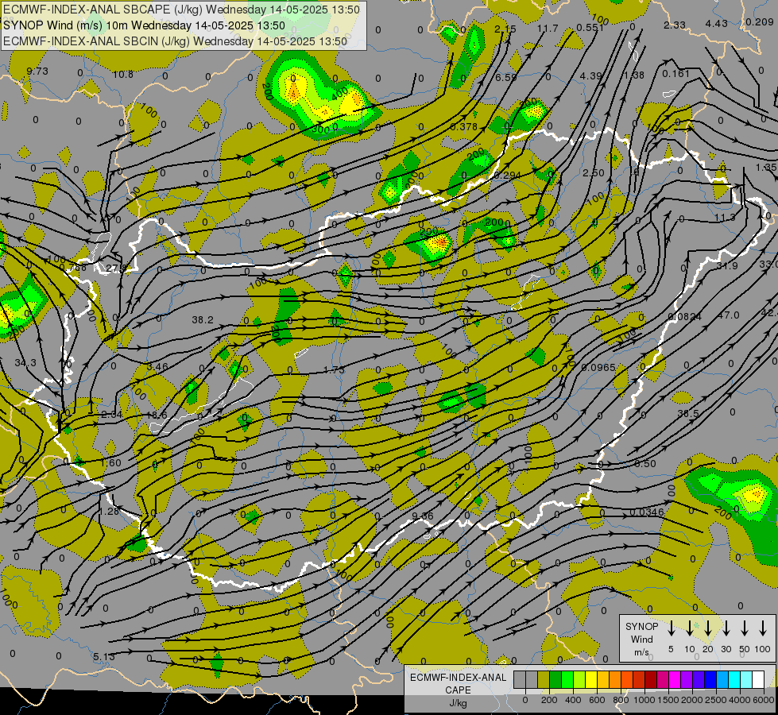Click the 38.2 value on map
The width and height of the screenshot is (778, 715).
(203, 320)
